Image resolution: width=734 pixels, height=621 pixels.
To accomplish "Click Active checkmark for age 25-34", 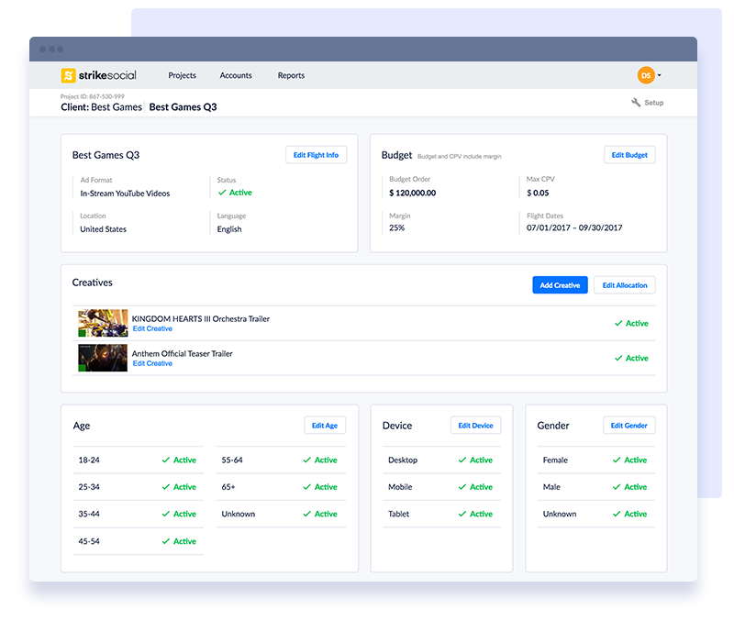I will [166, 487].
